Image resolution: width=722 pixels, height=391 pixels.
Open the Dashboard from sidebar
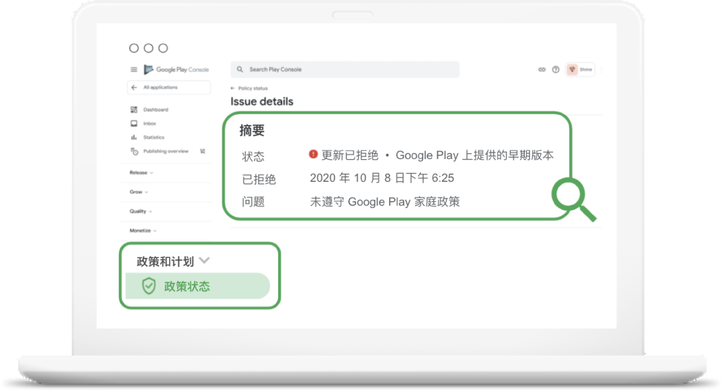click(155, 110)
